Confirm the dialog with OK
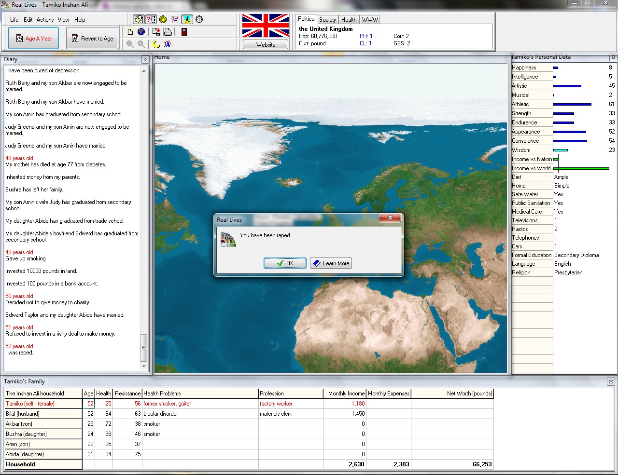The image size is (618, 475). 285,263
